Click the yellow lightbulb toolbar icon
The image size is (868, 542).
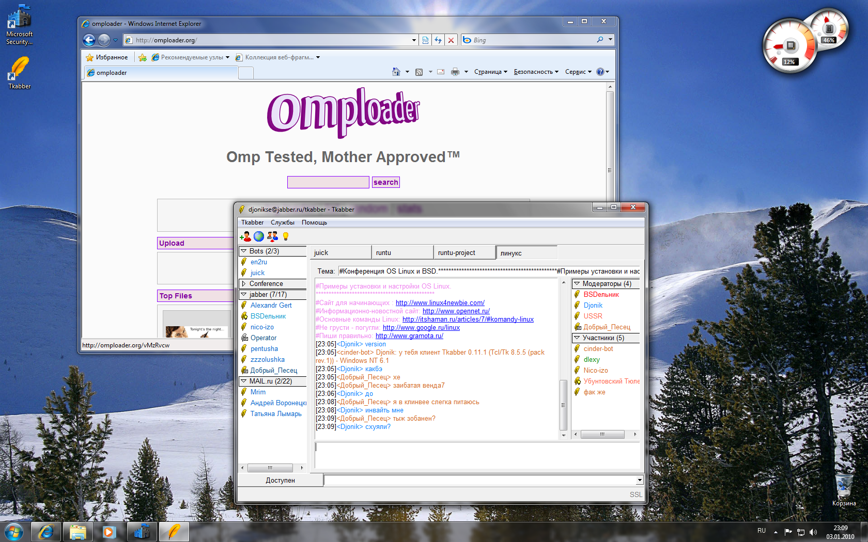(285, 236)
